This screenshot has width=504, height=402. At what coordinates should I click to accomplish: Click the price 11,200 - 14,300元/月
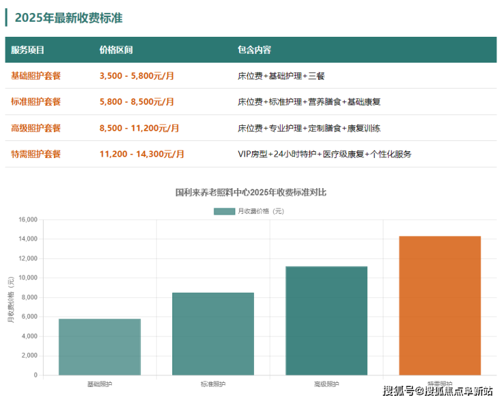(x=142, y=154)
